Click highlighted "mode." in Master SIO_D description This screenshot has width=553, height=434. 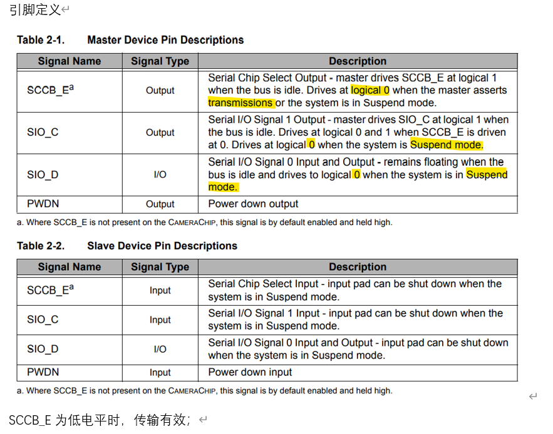223,187
